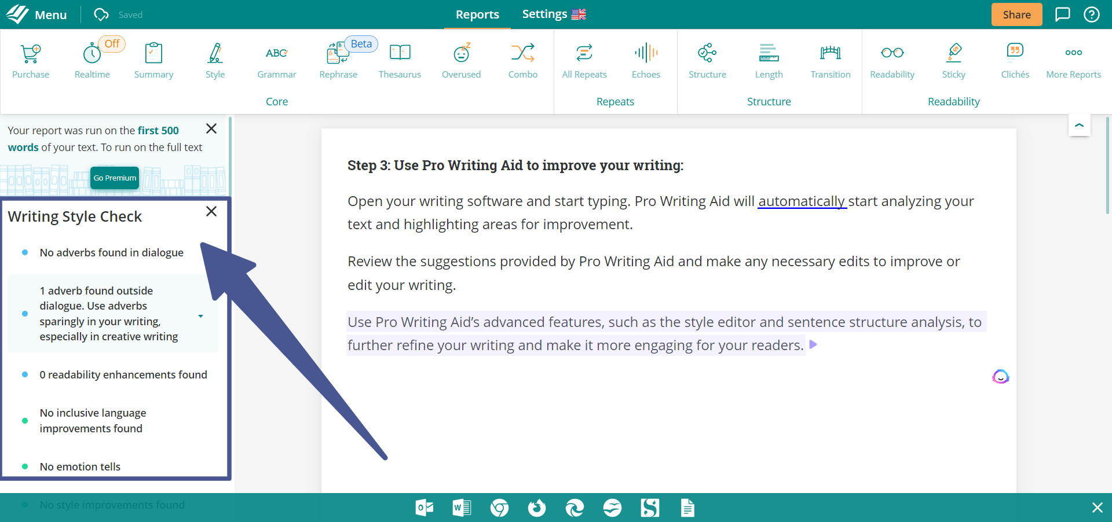Open the Structure report

707,61
